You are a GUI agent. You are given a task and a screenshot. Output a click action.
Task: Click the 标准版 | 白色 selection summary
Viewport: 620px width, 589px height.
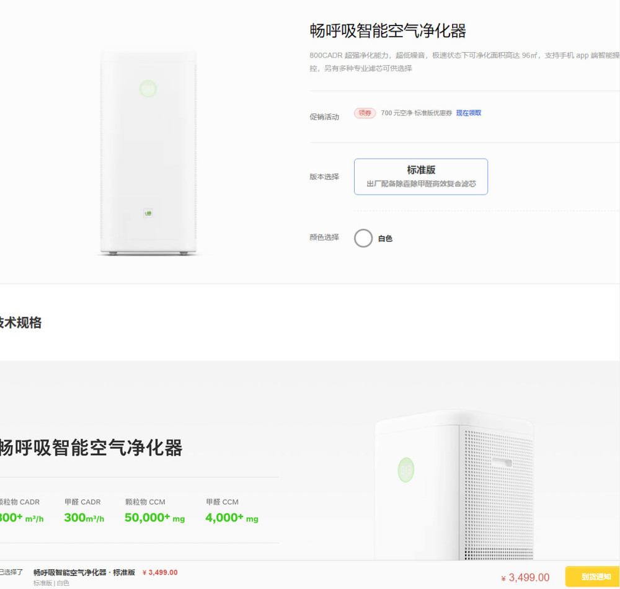point(51,583)
